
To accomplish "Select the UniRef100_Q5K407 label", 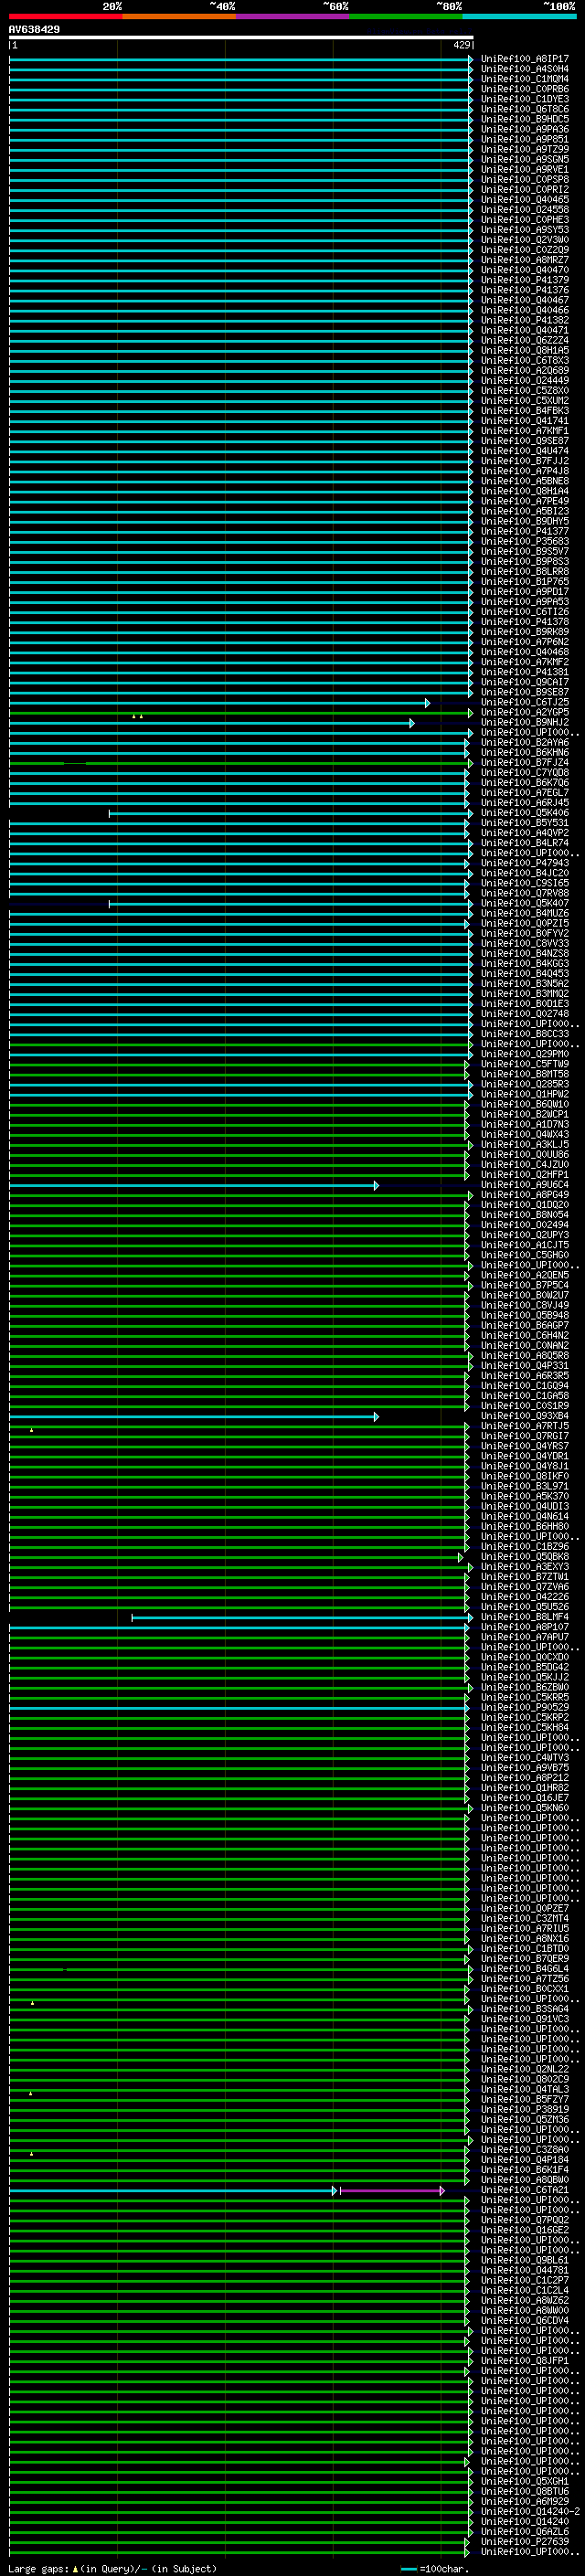I will [x=524, y=903].
